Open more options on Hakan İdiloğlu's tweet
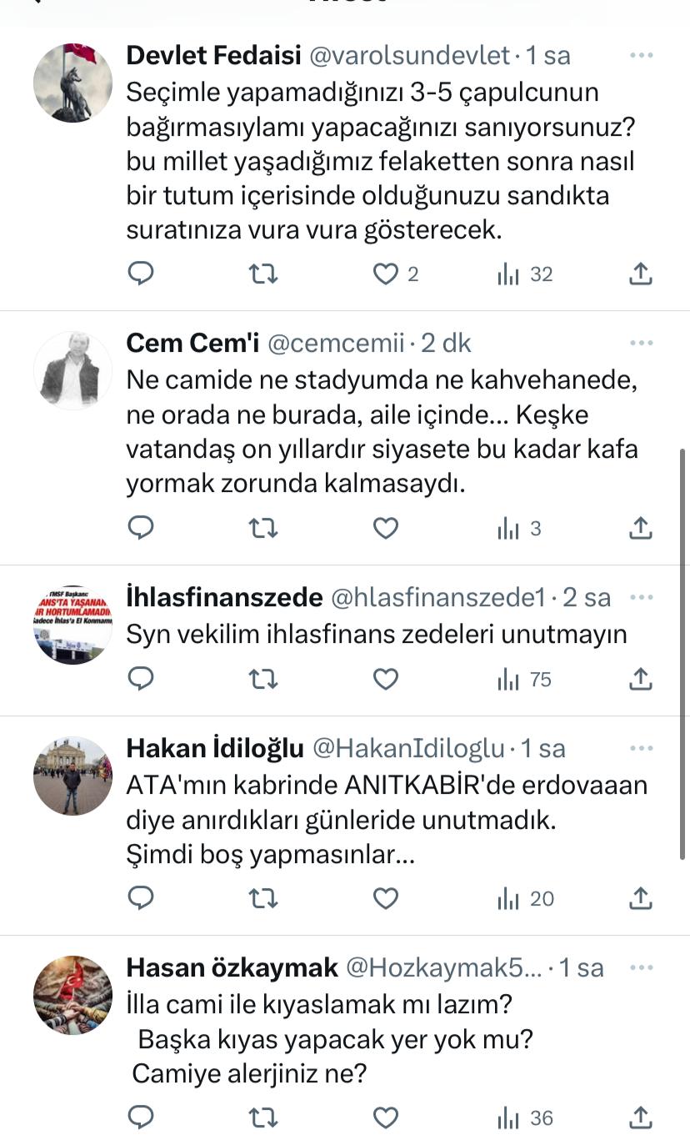 (641, 749)
